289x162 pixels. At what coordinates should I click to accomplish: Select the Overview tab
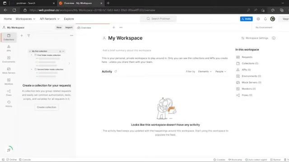point(84,28)
